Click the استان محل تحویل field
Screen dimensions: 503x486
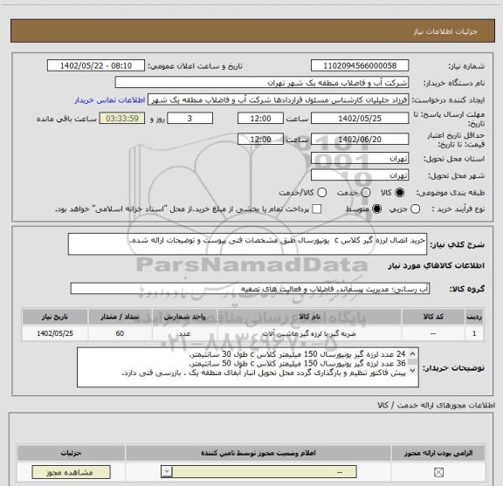point(360,159)
